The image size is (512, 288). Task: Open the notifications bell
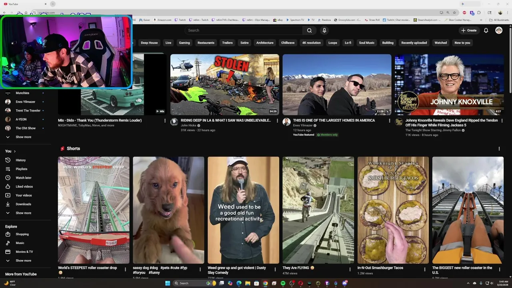(486, 30)
